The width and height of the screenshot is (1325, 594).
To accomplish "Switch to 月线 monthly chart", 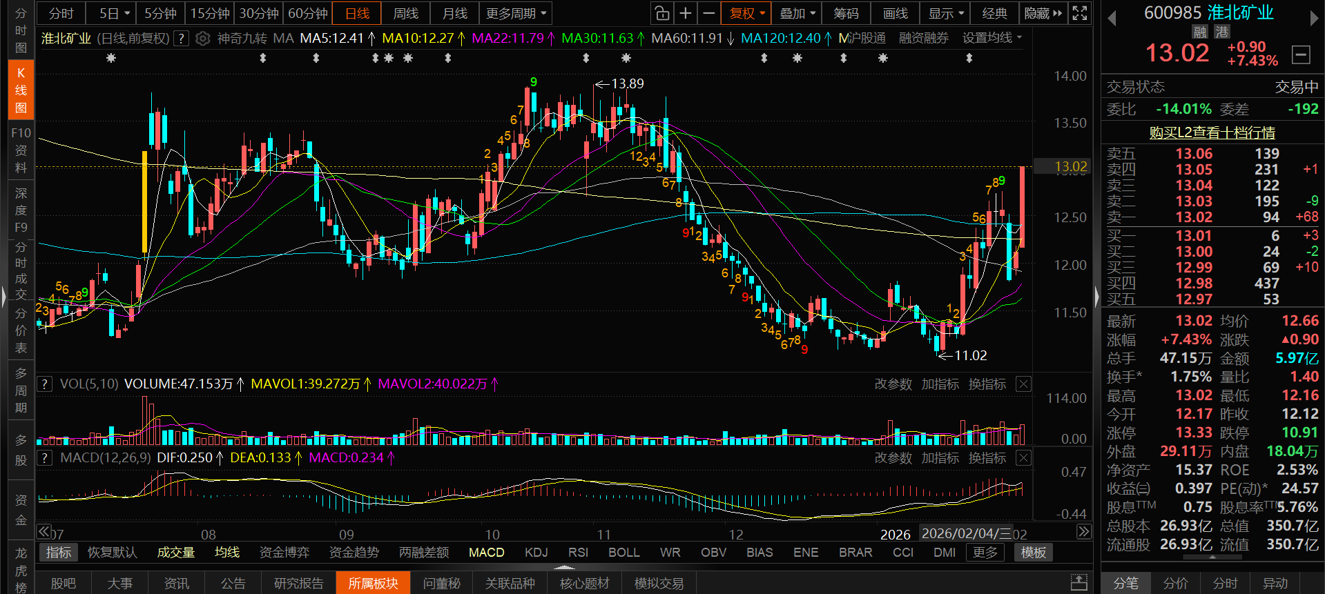I will 455,13.
